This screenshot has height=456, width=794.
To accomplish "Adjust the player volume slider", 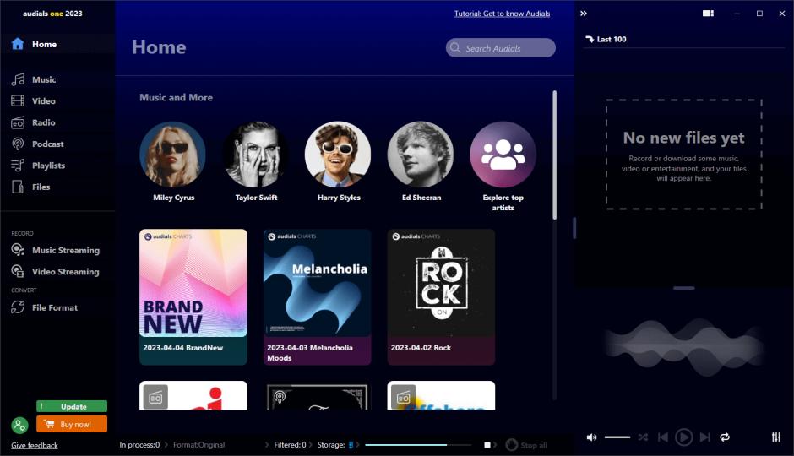I will coord(617,437).
